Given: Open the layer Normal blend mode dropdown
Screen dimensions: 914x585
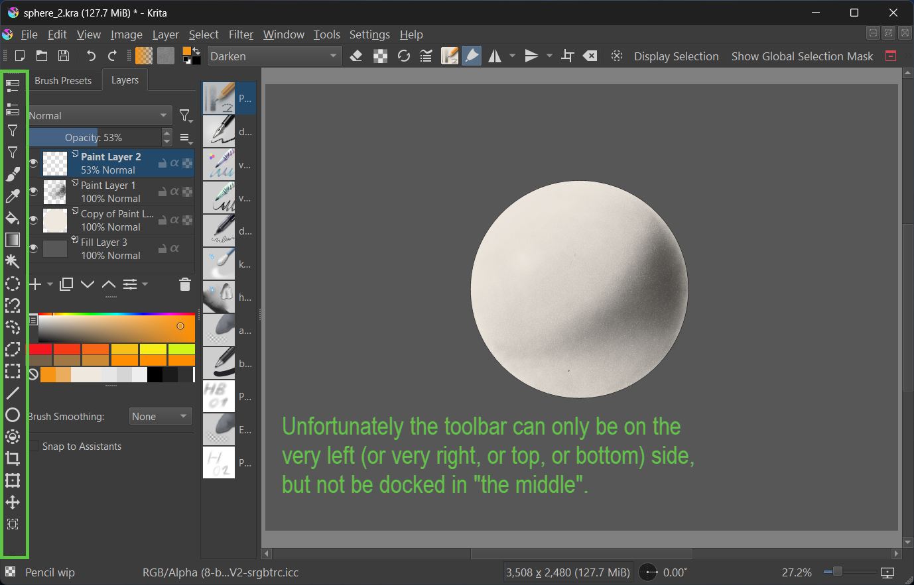Looking at the screenshot, I should coord(99,116).
